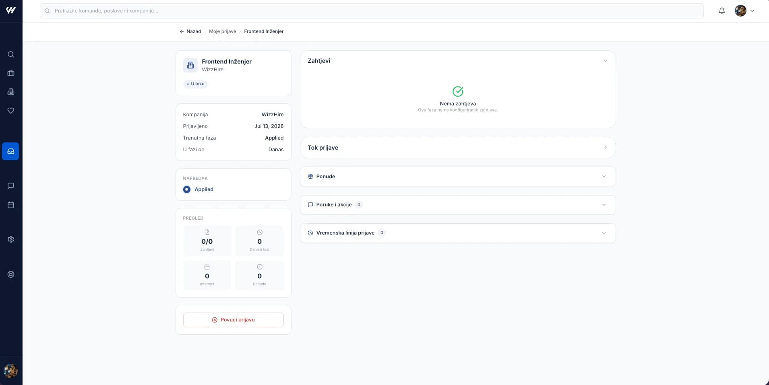Click the back arrow icon next to Nazad
769x385 pixels.
pos(182,31)
